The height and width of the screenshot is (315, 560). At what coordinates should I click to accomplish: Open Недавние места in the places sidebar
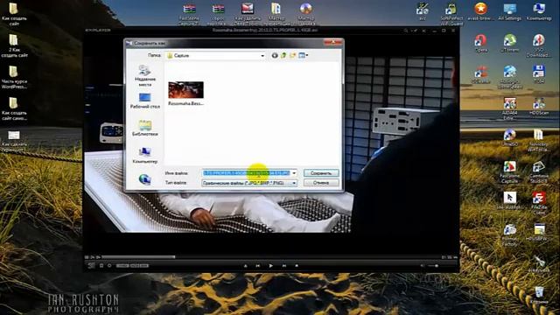coord(144,75)
